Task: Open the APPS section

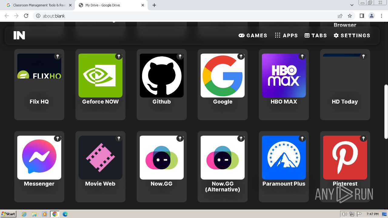Action: (286, 35)
